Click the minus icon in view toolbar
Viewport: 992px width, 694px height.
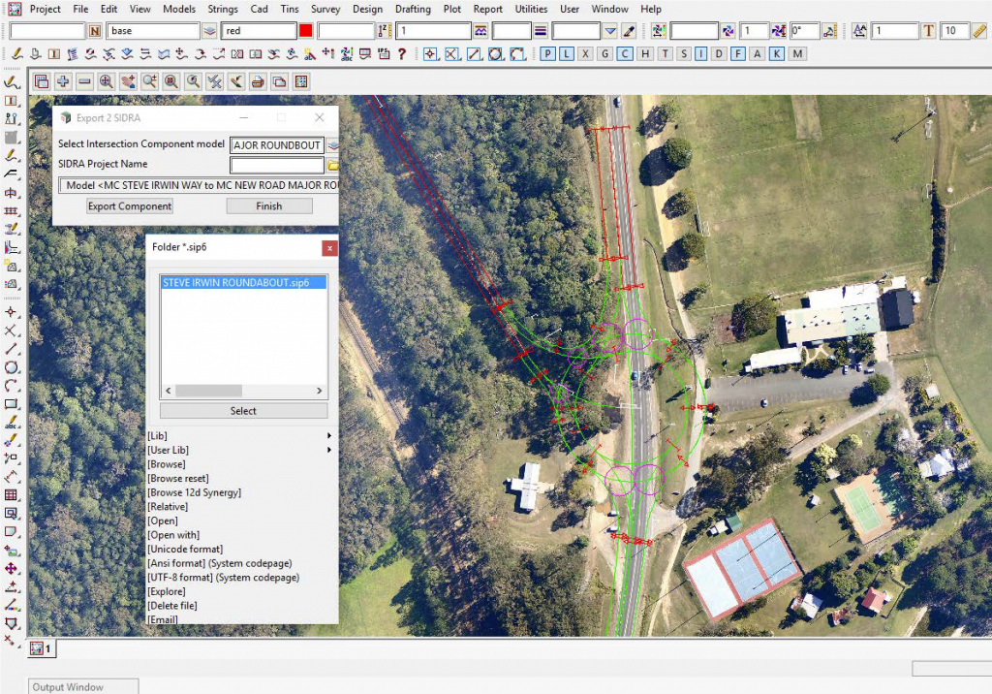(84, 81)
